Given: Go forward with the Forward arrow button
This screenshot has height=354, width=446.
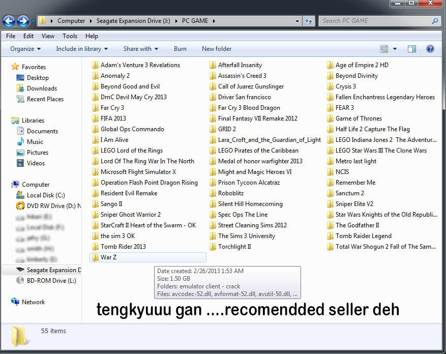Looking at the screenshot, I should 23,21.
